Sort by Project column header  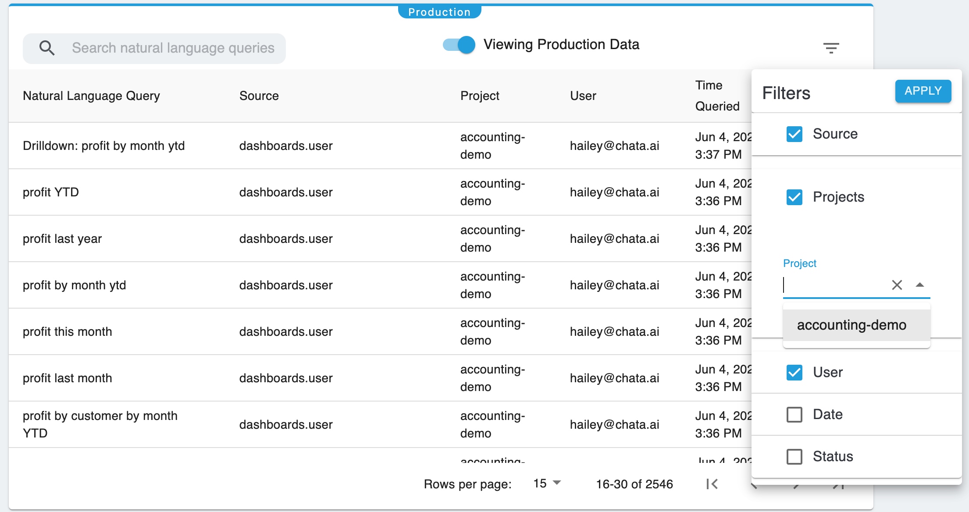pos(480,96)
